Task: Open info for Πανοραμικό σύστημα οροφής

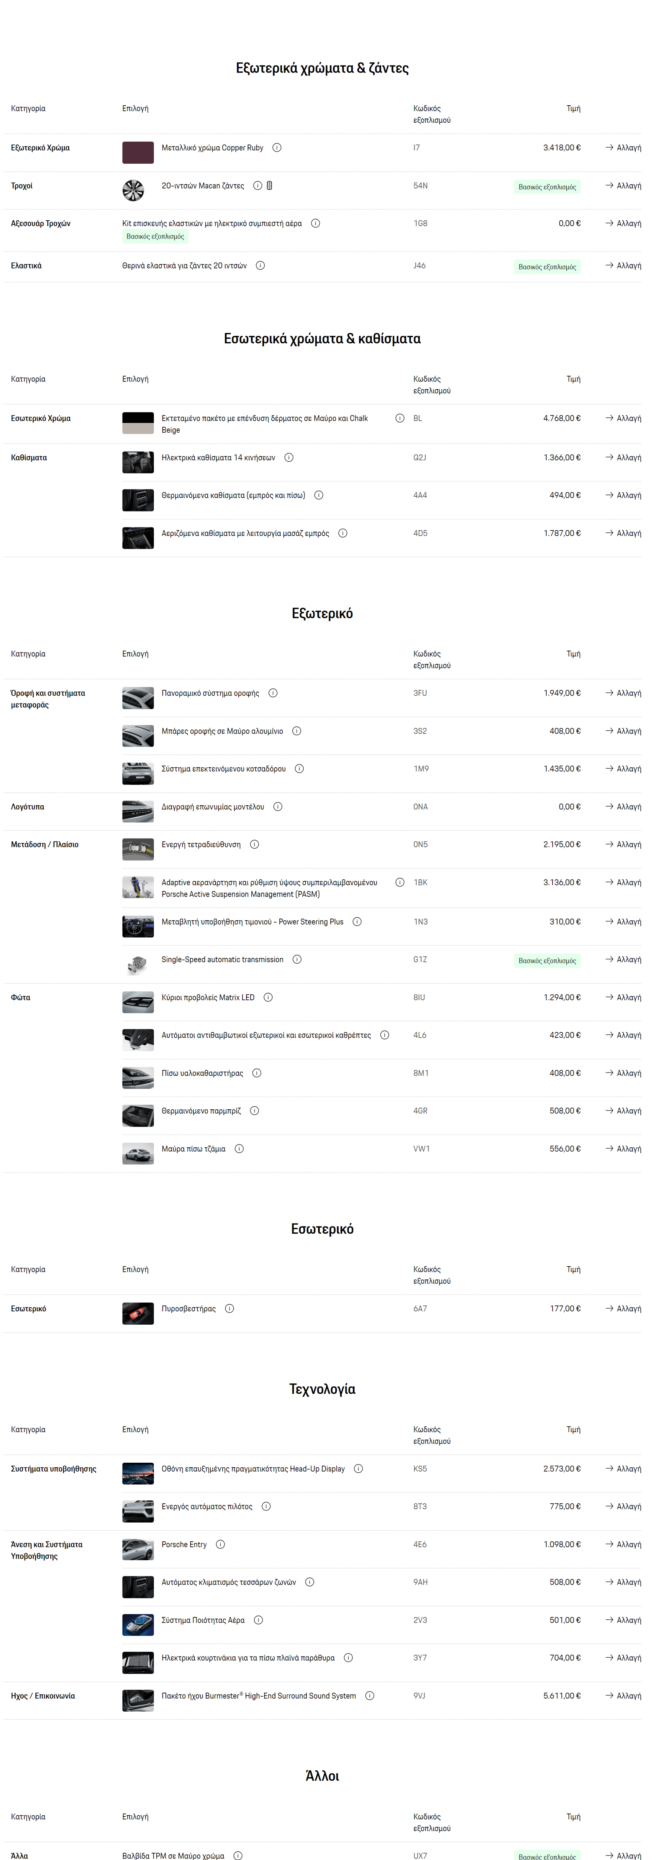Action: click(x=273, y=693)
